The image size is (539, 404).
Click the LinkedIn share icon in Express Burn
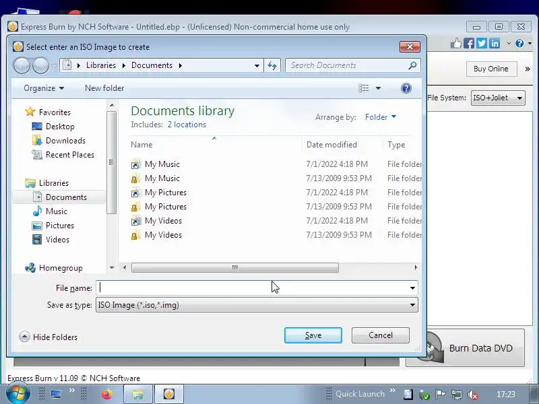[495, 43]
